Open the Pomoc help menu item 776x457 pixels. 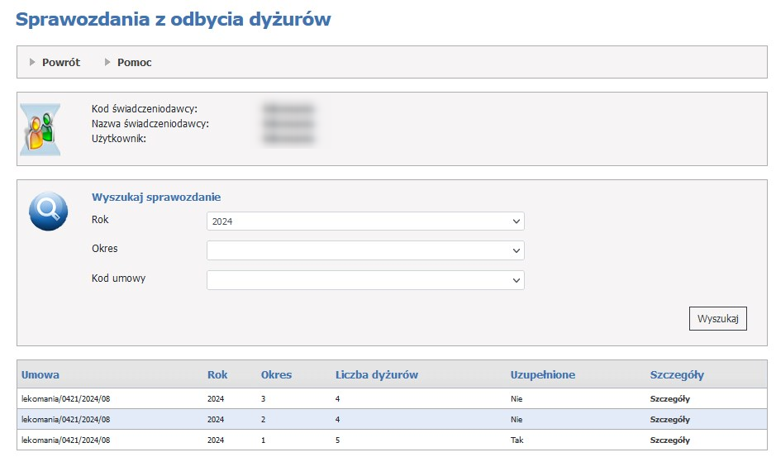[x=134, y=62]
